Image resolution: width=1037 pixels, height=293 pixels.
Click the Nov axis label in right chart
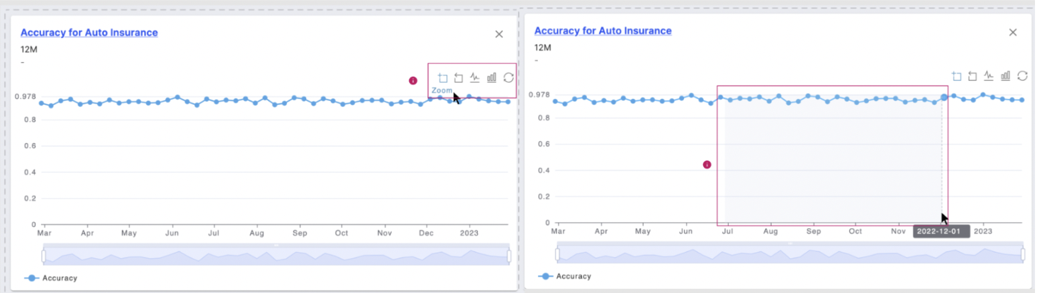898,231
